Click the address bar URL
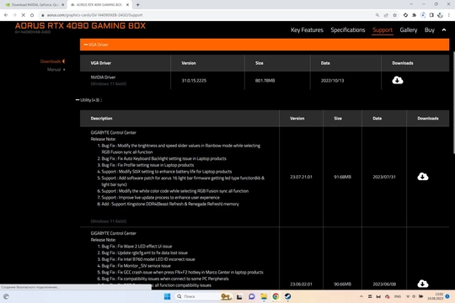The width and height of the screenshot is (455, 303). [94, 15]
